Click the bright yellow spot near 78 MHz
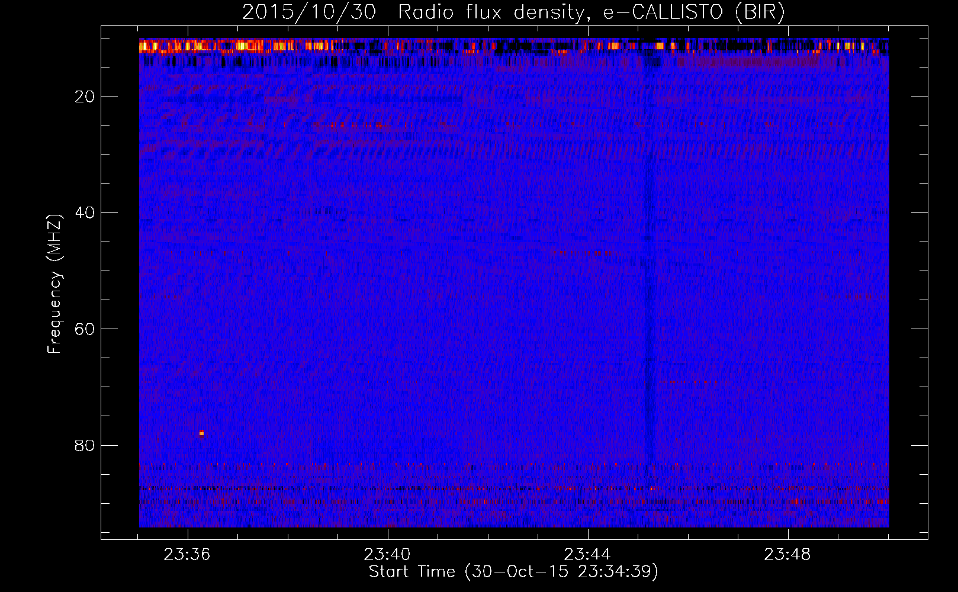The width and height of the screenshot is (958, 592). pos(201,433)
